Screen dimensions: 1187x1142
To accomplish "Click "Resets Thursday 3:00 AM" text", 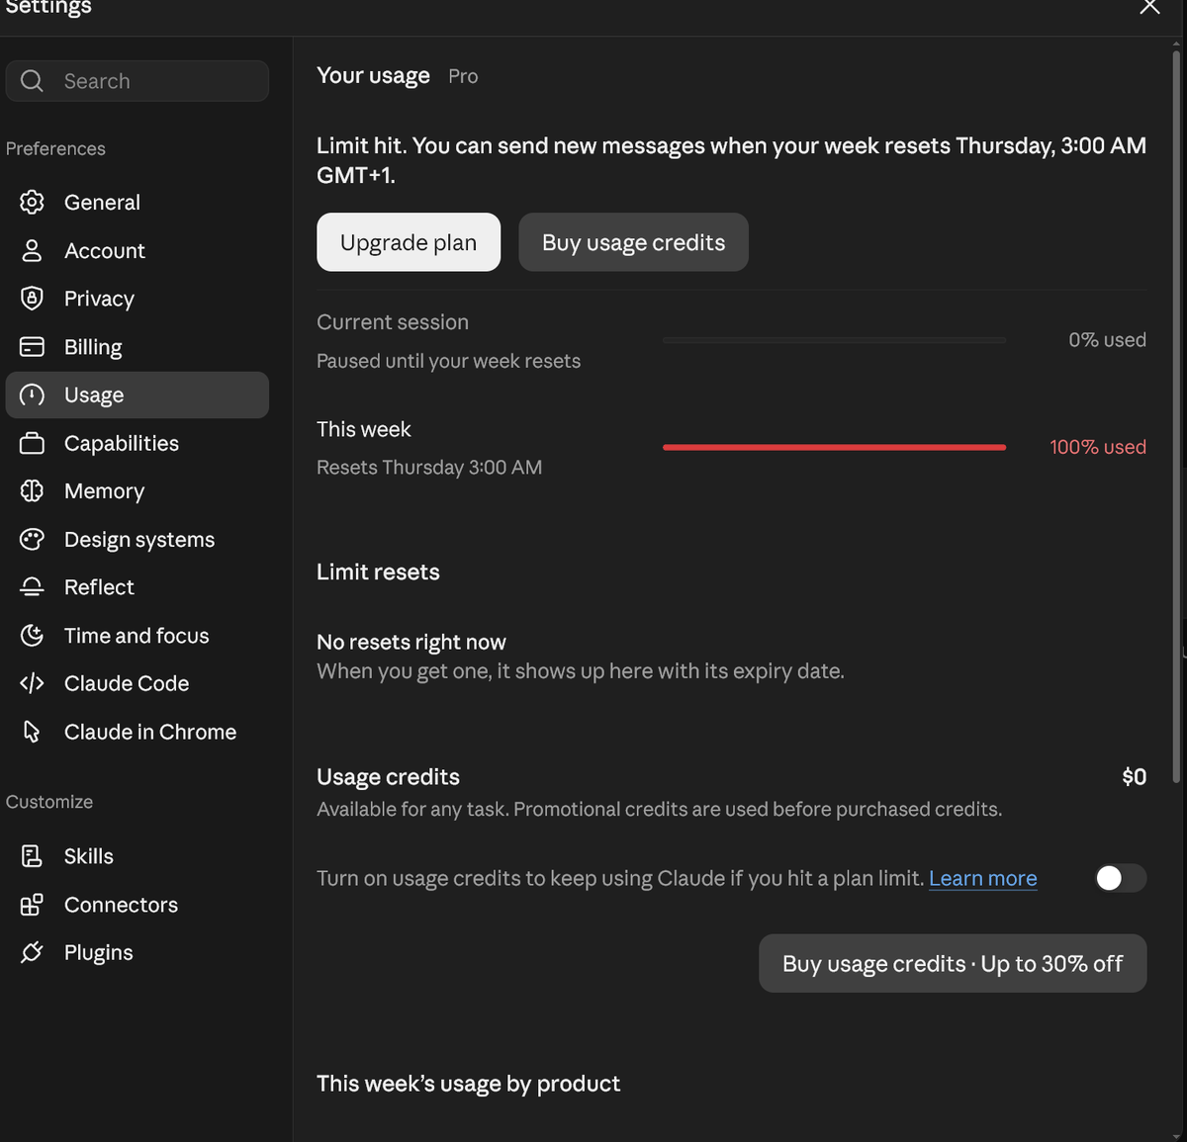I will pyautogui.click(x=429, y=467).
